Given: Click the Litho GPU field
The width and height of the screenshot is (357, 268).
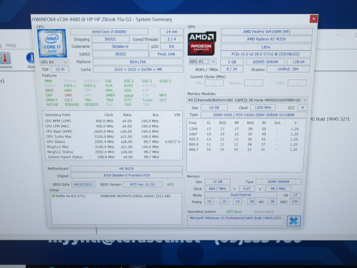Looking at the screenshot, I should point(266,47).
